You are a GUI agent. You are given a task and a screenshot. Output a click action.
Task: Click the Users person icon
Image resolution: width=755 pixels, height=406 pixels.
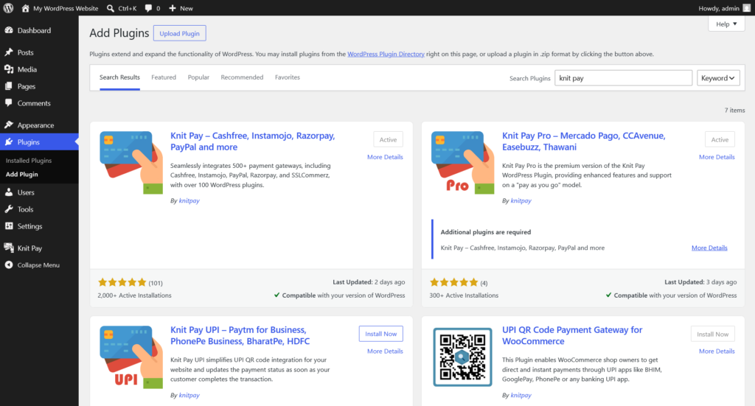pos(9,192)
